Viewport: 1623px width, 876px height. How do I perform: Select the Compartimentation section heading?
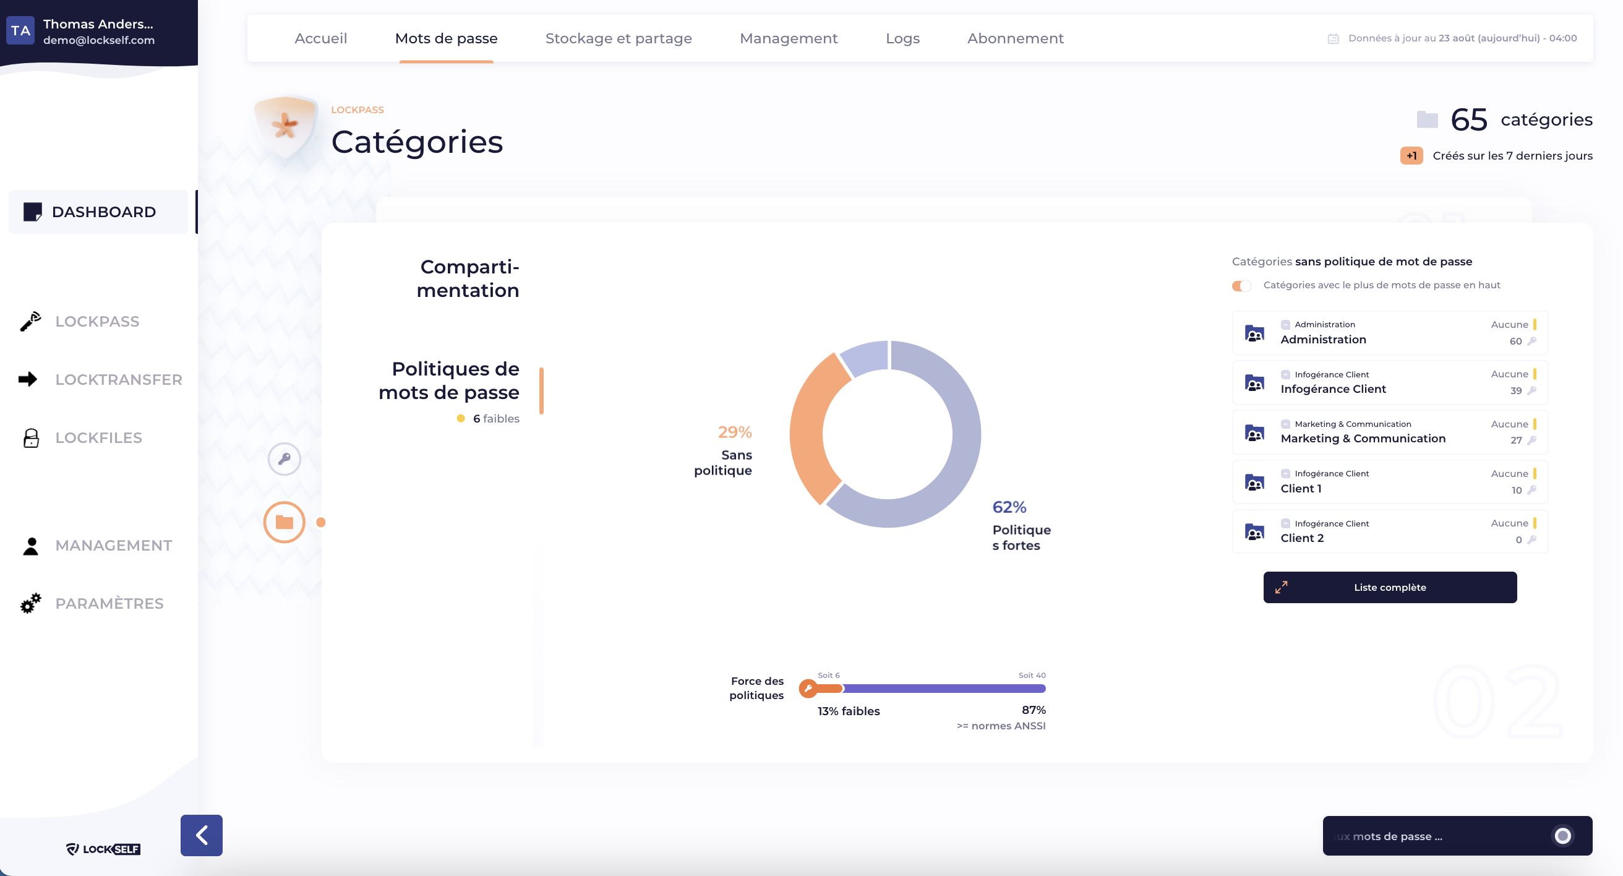click(468, 278)
